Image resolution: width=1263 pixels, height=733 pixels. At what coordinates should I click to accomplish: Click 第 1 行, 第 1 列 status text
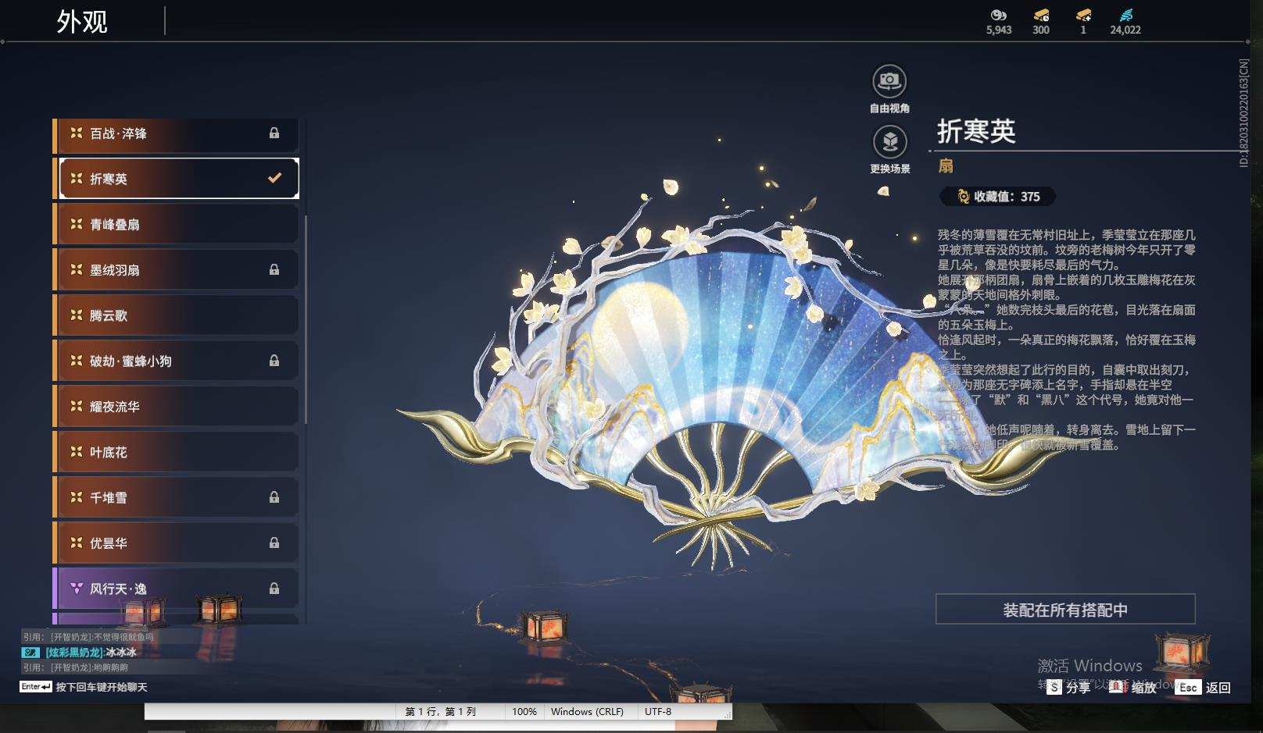(x=440, y=712)
